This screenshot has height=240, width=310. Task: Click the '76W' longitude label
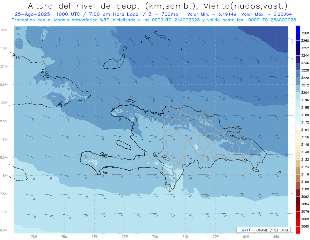pyautogui.click(x=34, y=236)
